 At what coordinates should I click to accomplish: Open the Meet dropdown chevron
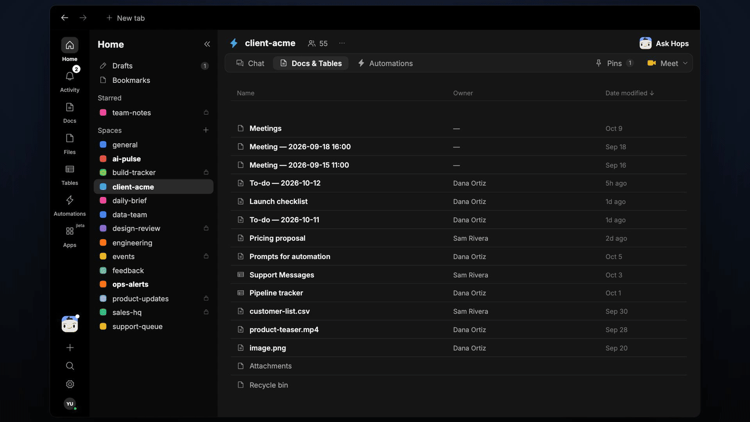[x=685, y=63]
